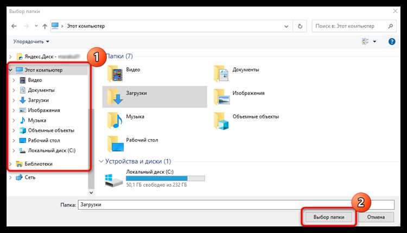Expand the Сеть tree node

(10, 177)
